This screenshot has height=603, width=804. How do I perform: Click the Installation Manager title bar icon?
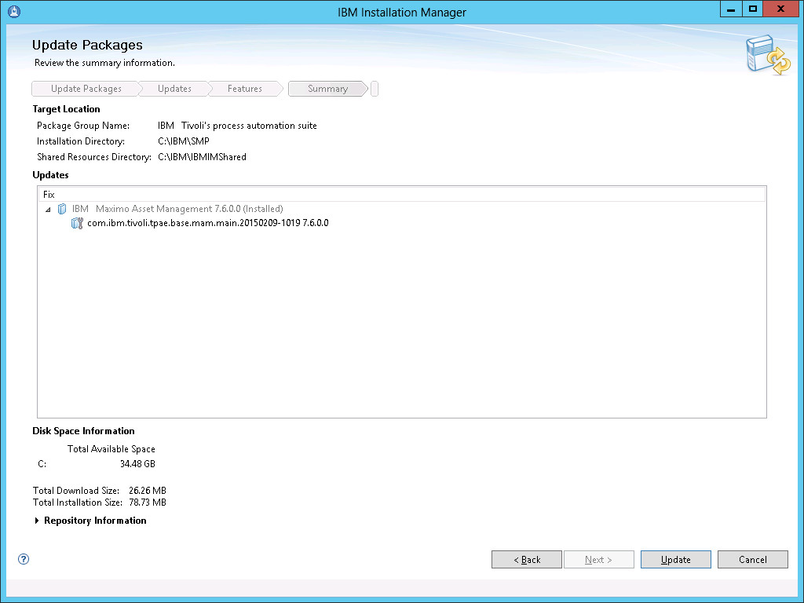(x=14, y=11)
